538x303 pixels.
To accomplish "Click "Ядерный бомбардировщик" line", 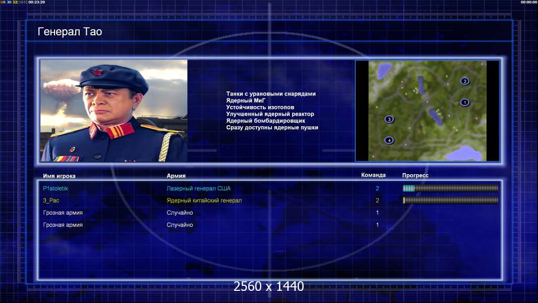I will coord(265,121).
